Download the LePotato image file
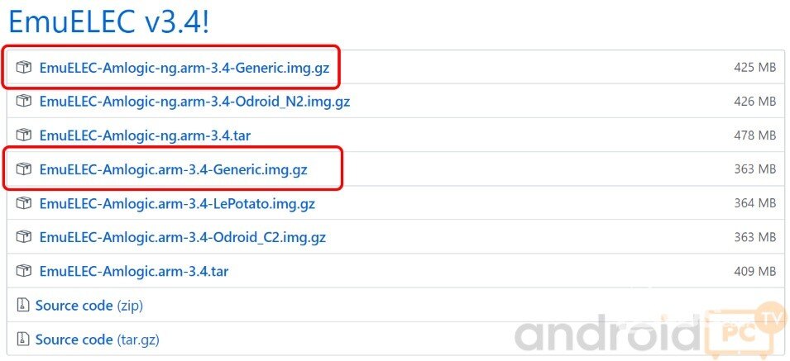Image resolution: width=790 pixels, height=361 pixels. click(177, 203)
